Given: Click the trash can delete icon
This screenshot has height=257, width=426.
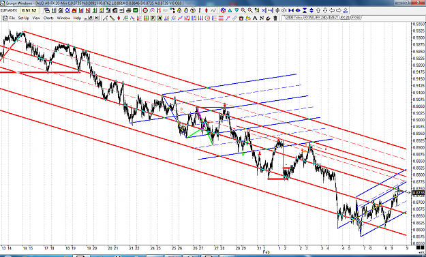Looking at the screenshot, I should pos(275,18).
